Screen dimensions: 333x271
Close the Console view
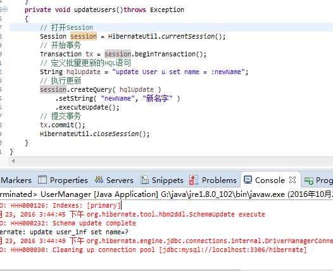pyautogui.click(x=292, y=180)
